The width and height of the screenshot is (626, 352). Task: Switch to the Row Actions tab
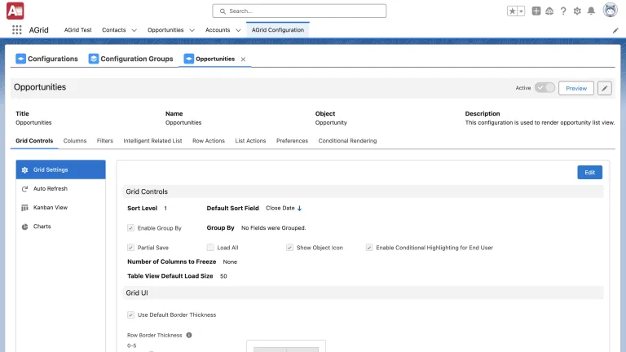(x=209, y=141)
